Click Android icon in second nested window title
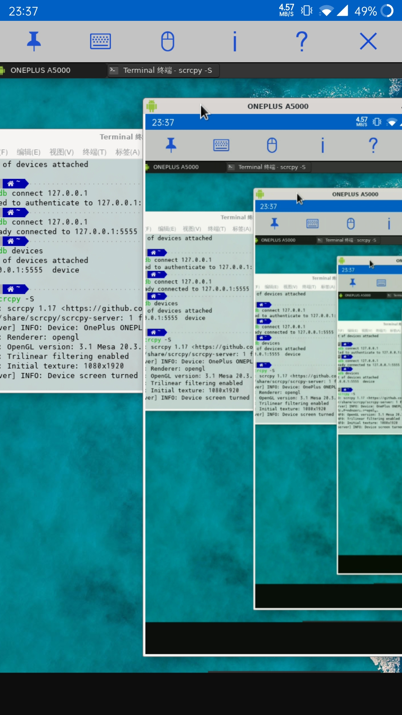 [x=260, y=194]
